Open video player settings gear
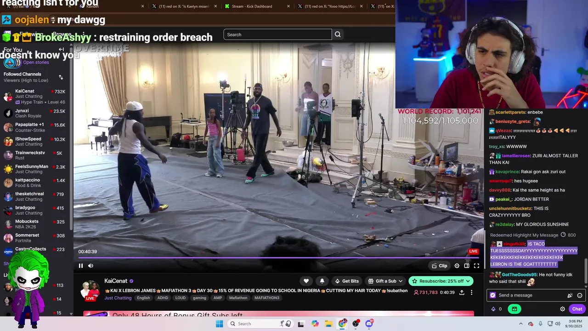 (457, 266)
